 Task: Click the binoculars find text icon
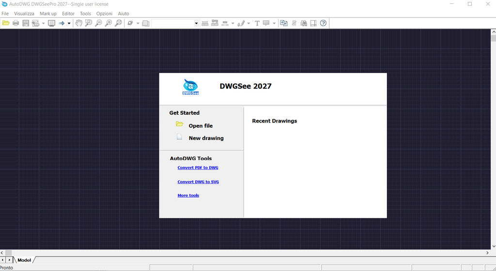[304, 23]
